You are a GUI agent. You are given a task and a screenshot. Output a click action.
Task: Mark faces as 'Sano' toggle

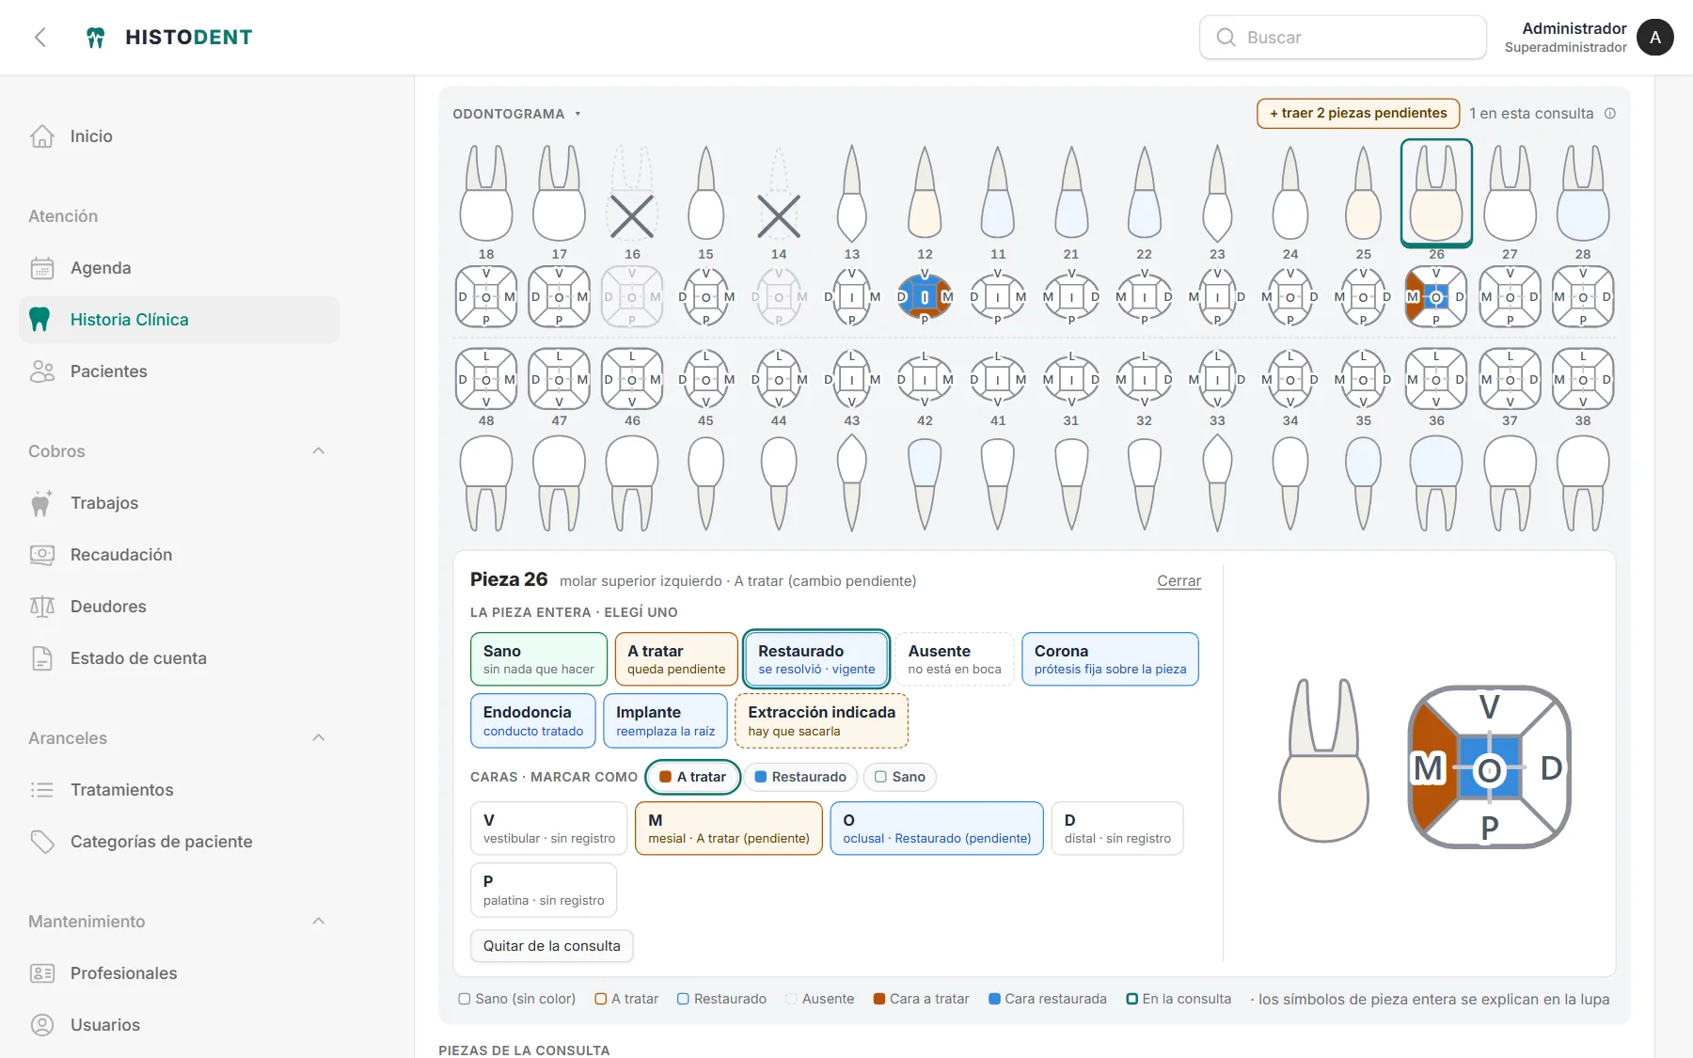point(900,777)
